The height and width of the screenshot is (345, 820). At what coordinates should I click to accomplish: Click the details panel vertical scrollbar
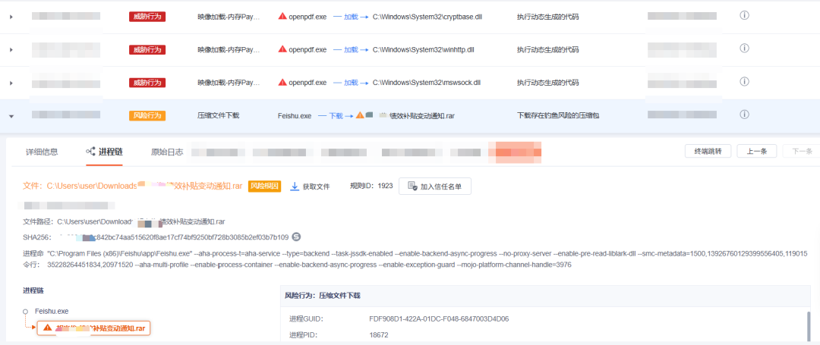tap(809, 326)
